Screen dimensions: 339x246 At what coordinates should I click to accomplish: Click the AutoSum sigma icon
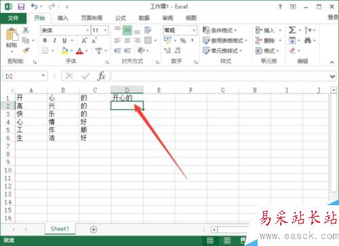click(x=292, y=30)
